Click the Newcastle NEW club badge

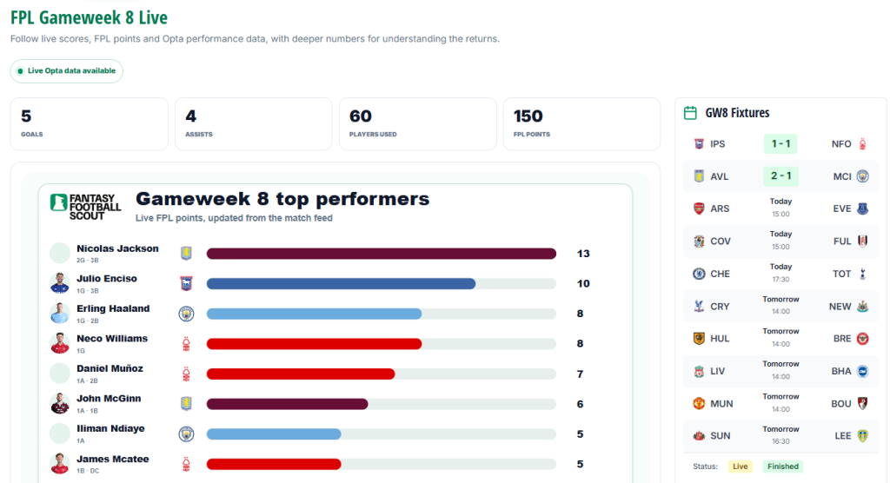coord(862,307)
